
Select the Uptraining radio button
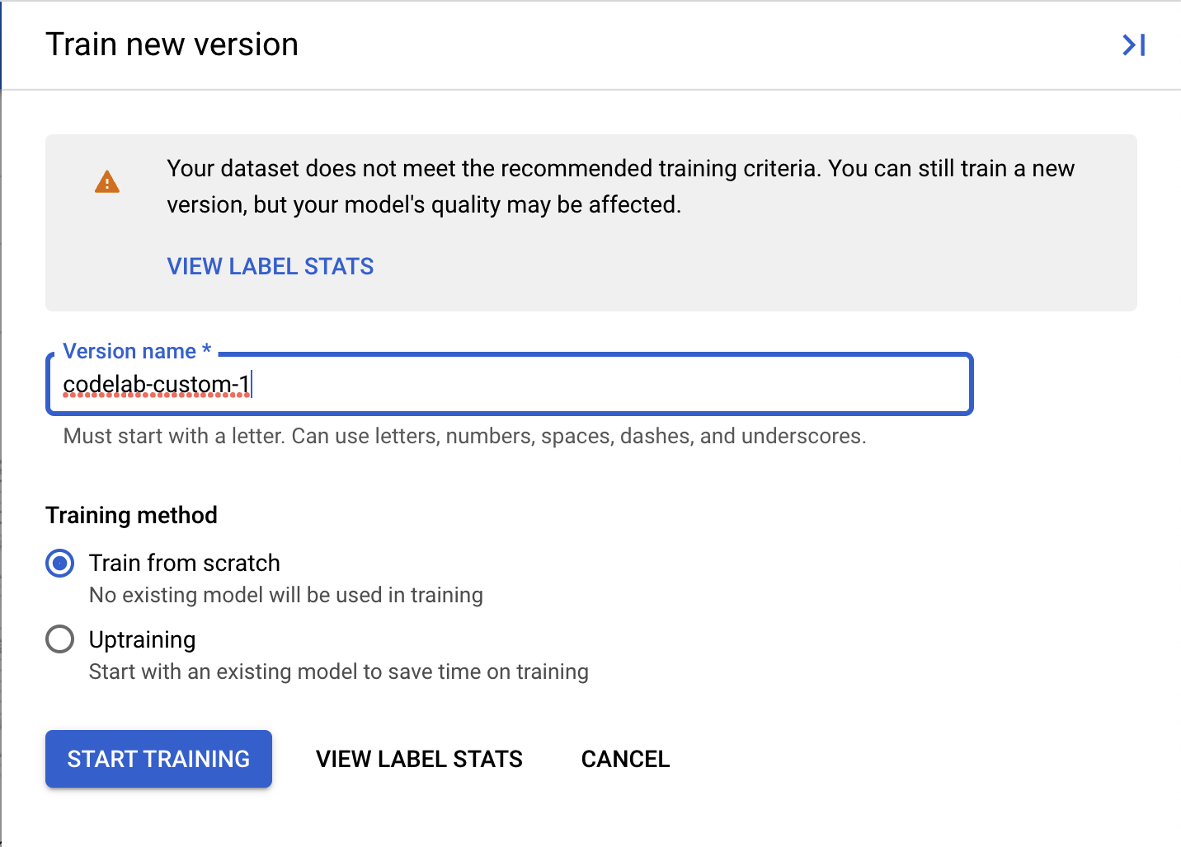[59, 639]
